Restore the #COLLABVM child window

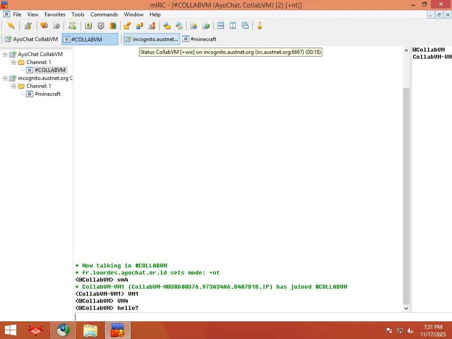coord(439,15)
